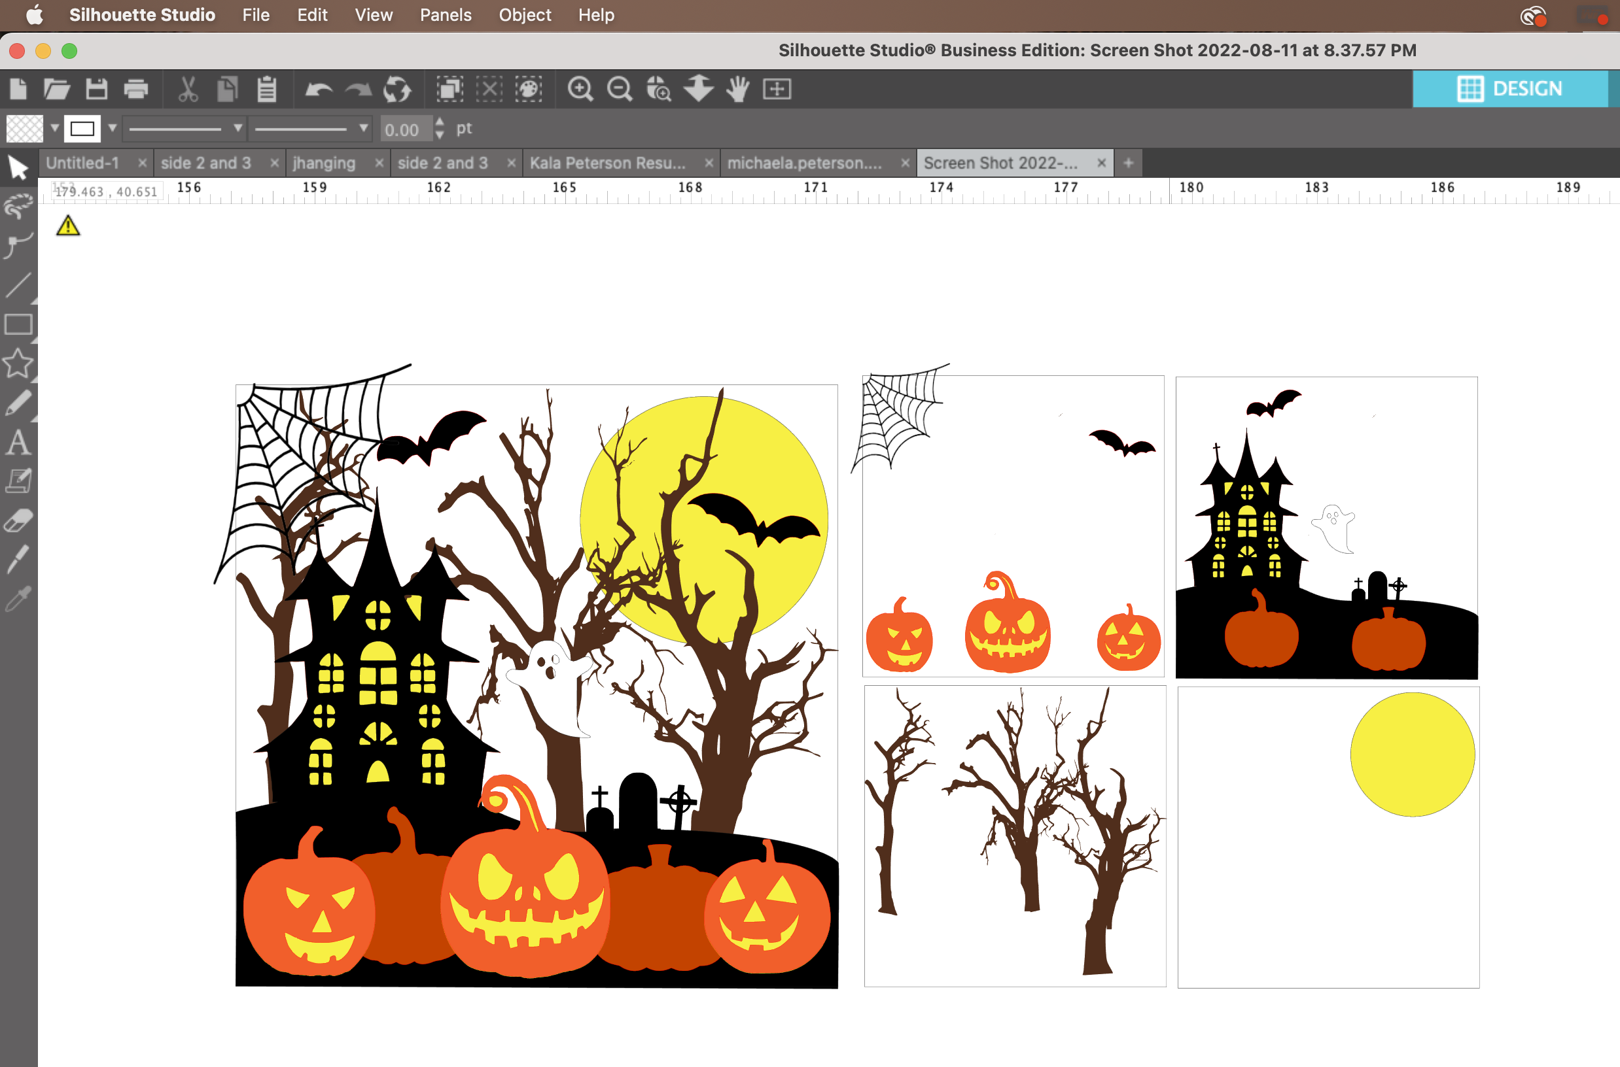Click the Group selected shapes icon
This screenshot has width=1620, height=1067.
(x=449, y=89)
